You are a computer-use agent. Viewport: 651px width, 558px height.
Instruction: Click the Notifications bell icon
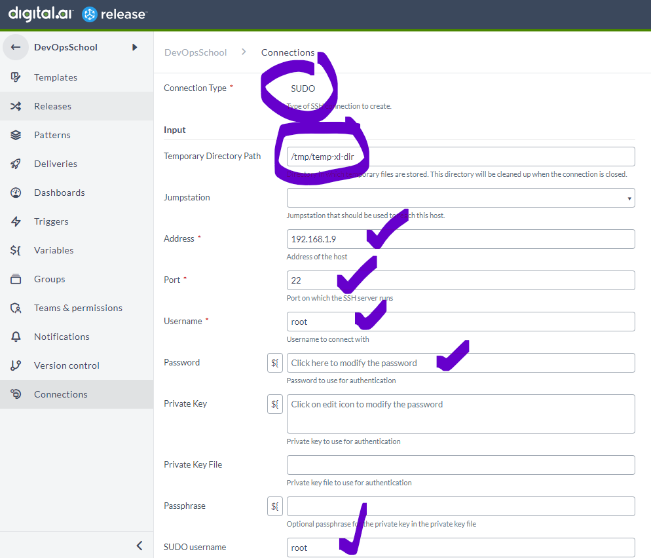pos(16,337)
